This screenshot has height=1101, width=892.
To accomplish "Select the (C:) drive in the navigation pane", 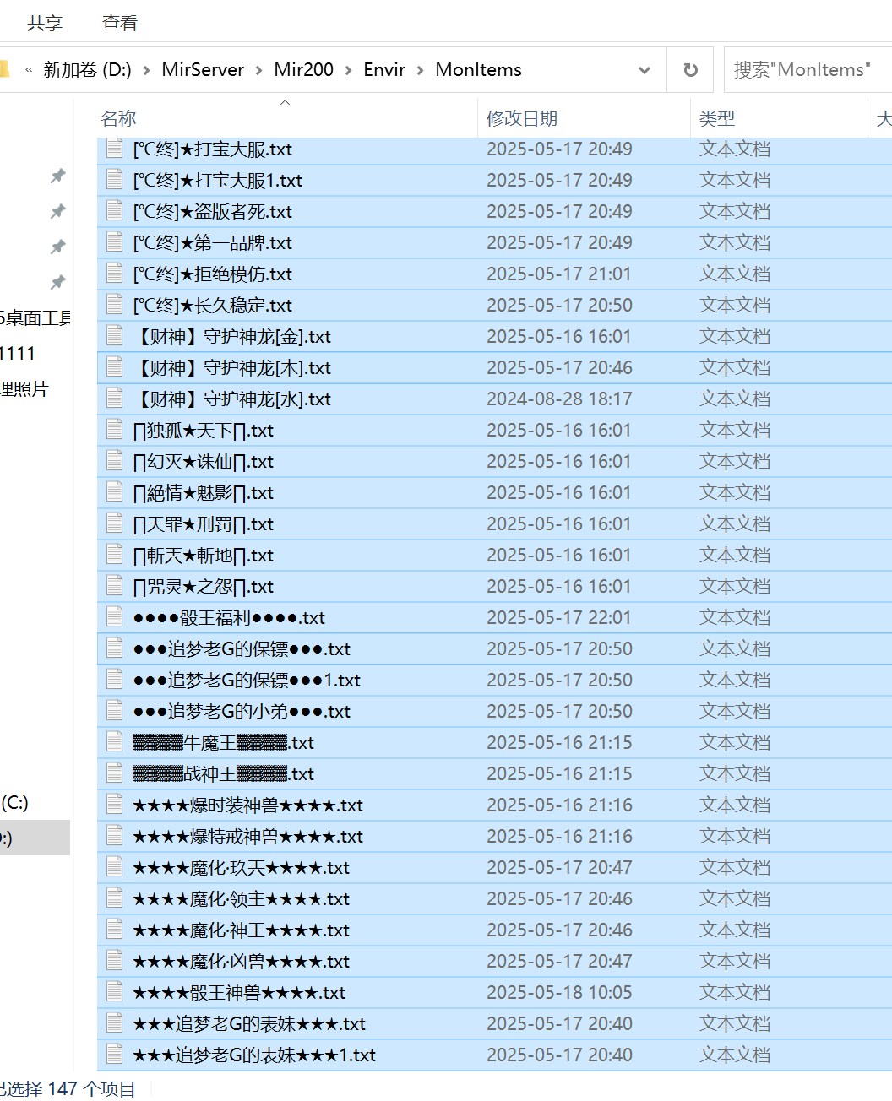I will pos(14,802).
